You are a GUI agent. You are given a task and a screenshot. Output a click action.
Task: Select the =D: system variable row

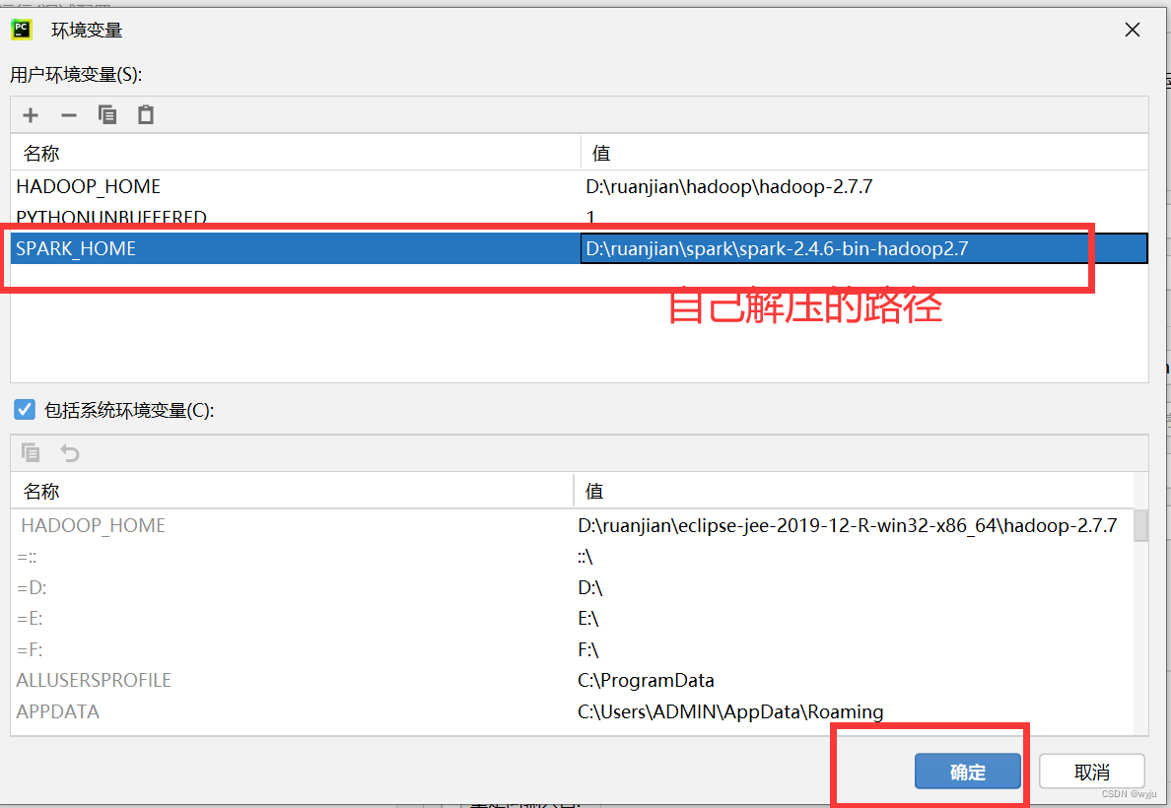tap(572, 587)
